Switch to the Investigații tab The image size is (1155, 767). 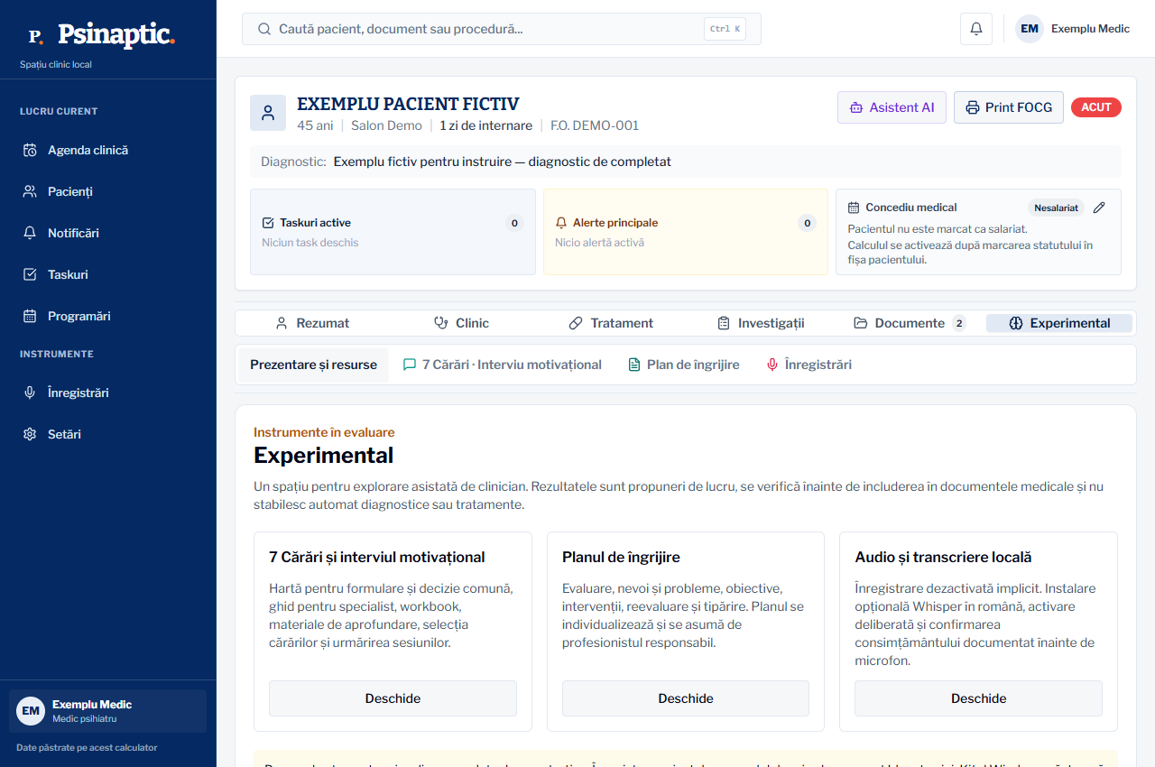click(761, 323)
